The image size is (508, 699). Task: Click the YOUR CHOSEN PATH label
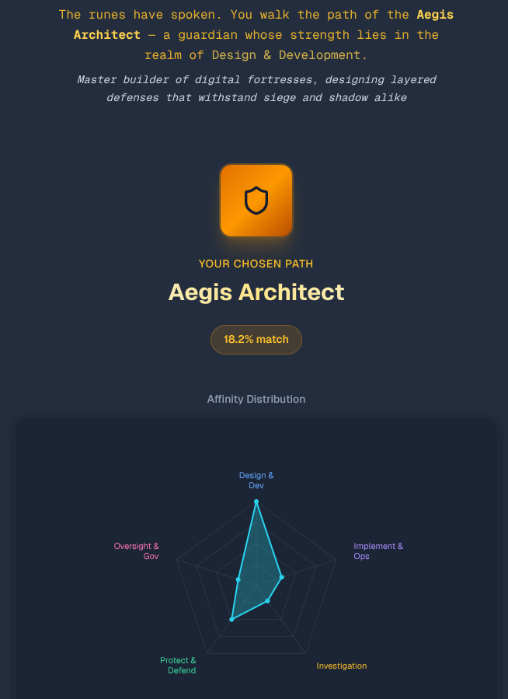256,264
